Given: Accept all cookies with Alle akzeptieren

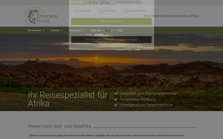Looking at the screenshot, I should pyautogui.click(x=111, y=21).
